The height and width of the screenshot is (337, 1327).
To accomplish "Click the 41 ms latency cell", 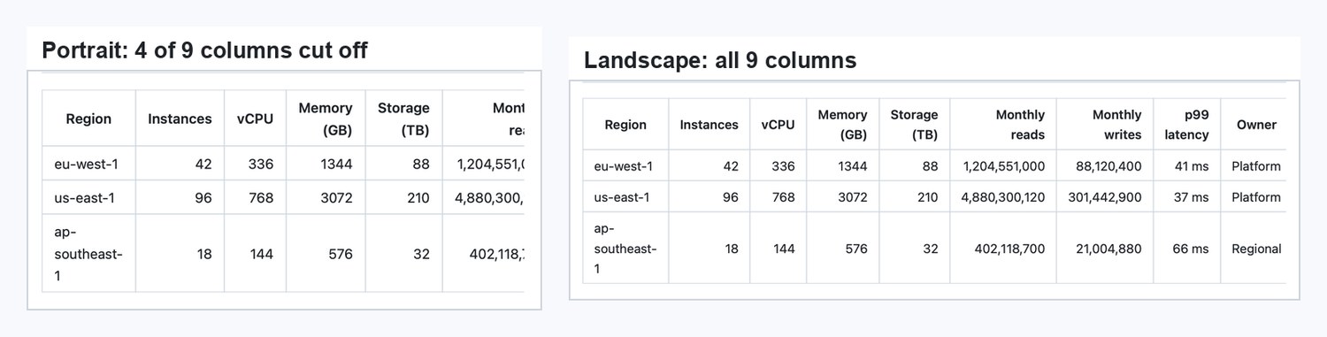I will click(x=1186, y=166).
